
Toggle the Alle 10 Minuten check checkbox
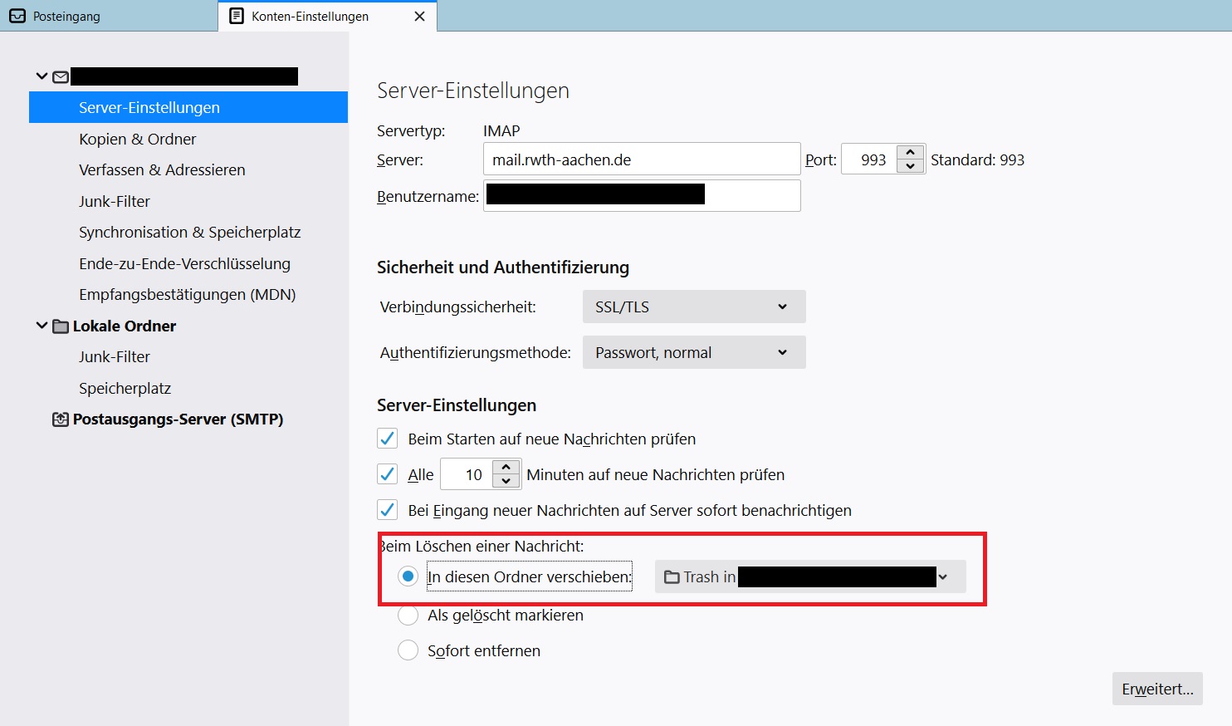(x=387, y=474)
